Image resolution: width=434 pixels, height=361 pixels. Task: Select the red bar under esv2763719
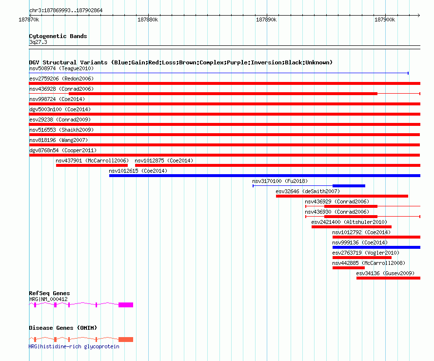tap(362, 258)
